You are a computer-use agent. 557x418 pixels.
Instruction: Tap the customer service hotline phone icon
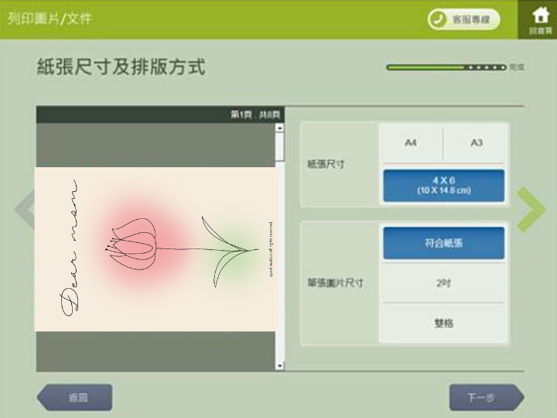pyautogui.click(x=439, y=20)
